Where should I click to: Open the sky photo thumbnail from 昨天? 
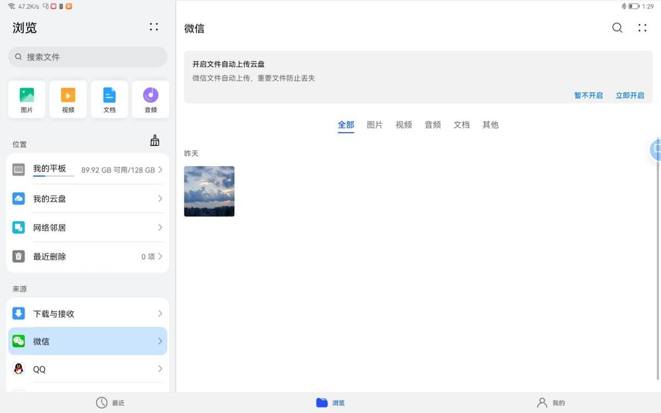tap(209, 191)
